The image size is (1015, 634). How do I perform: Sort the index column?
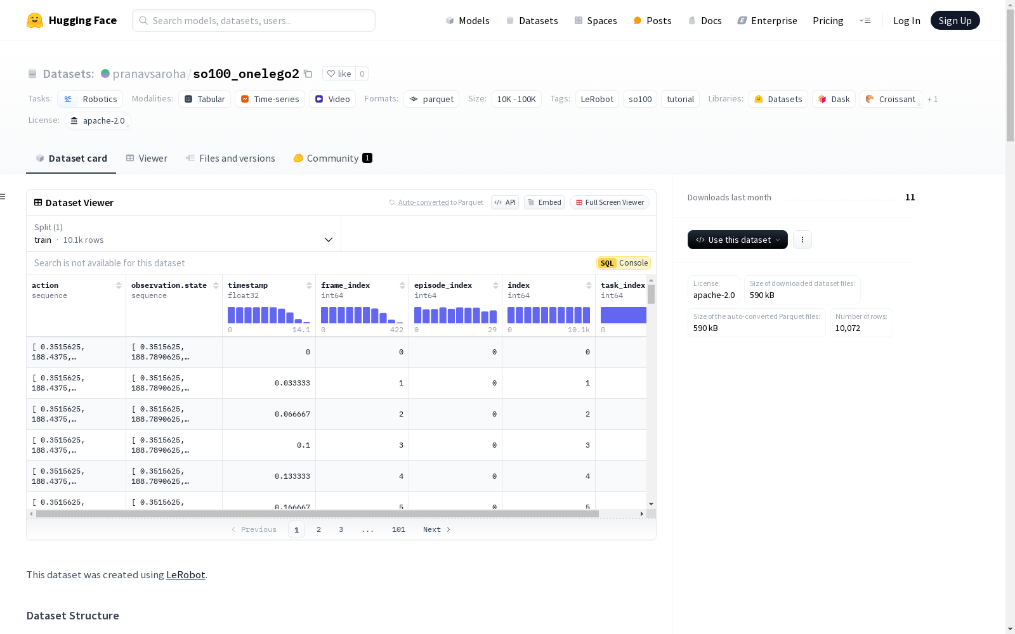(589, 285)
